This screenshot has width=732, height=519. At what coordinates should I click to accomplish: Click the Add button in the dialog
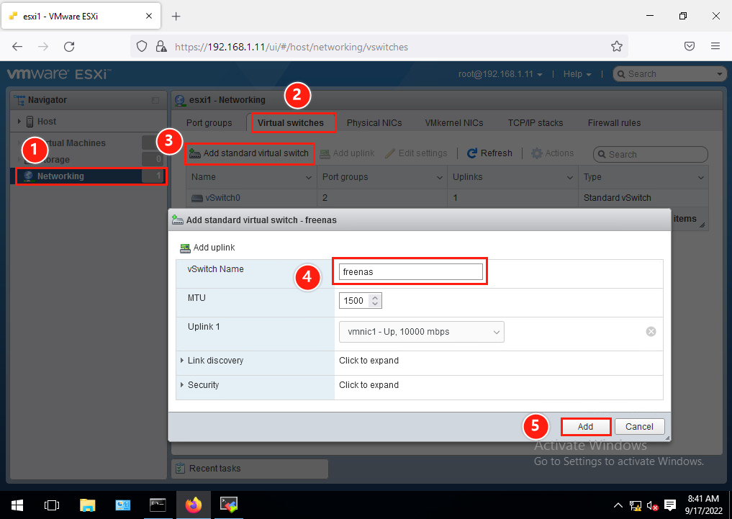(x=585, y=426)
